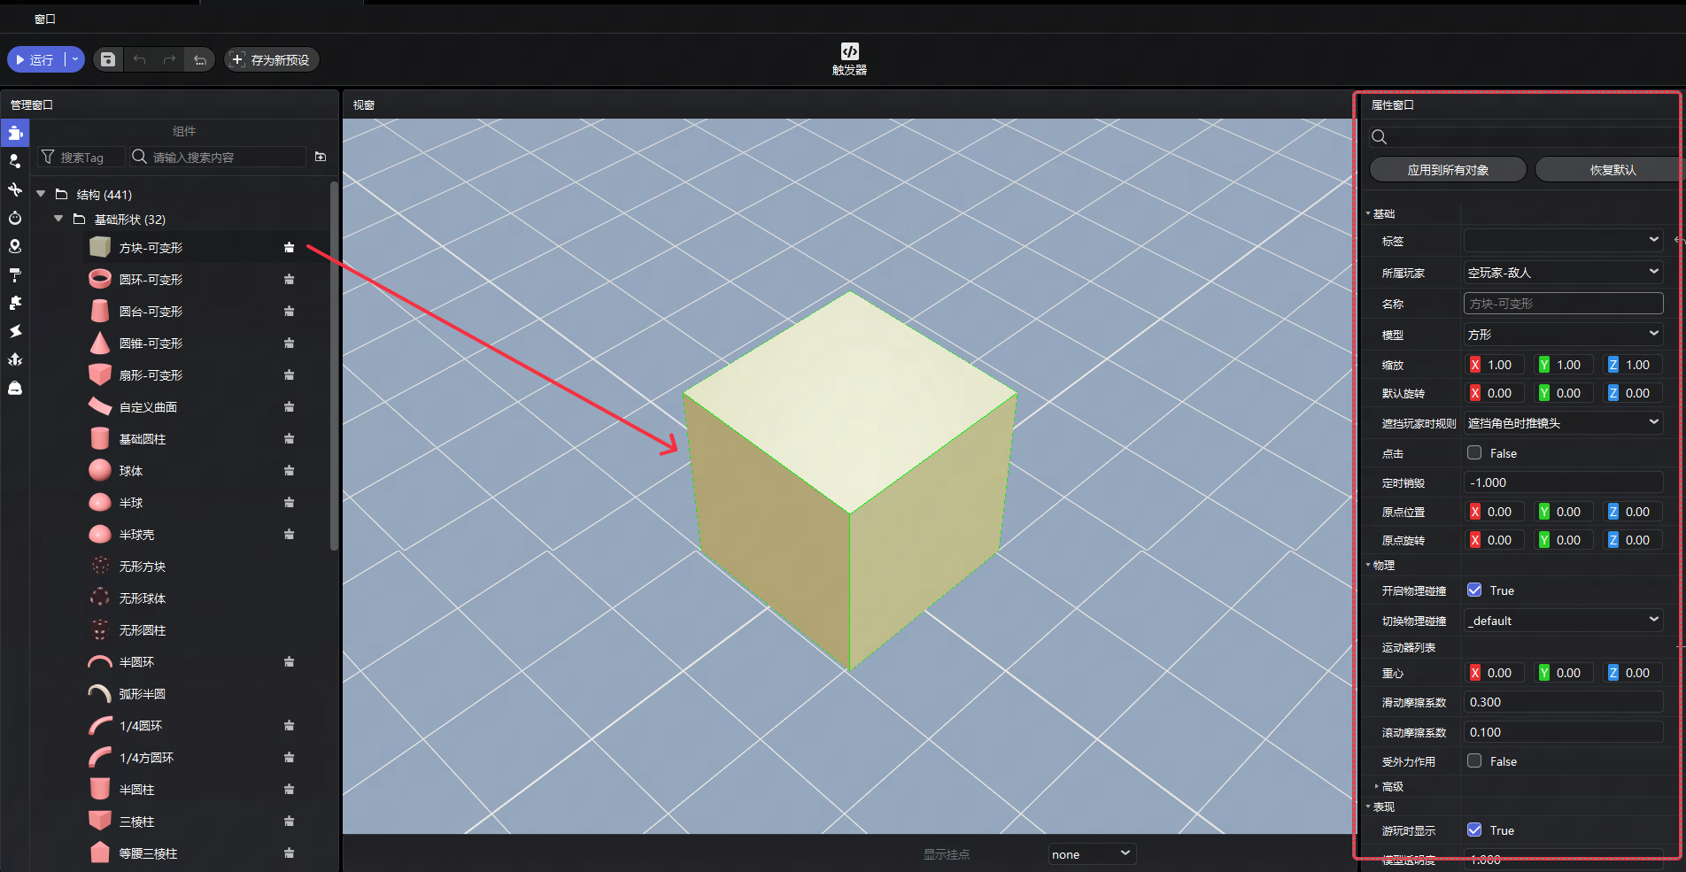
Task: Select the location pin icon in the left sidebar
Action: click(15, 246)
